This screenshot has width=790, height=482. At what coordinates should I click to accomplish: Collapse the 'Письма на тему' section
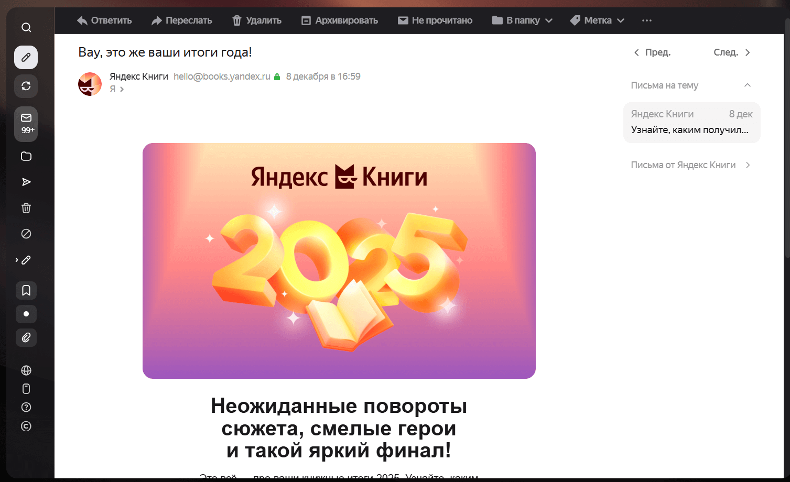click(748, 85)
